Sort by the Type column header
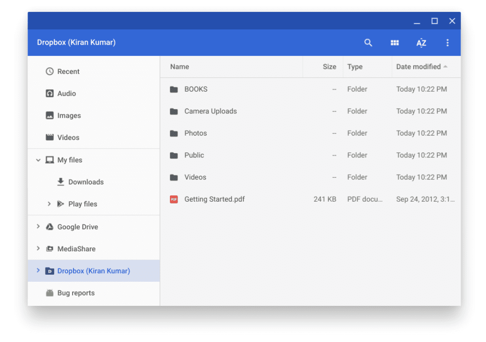Screen dimensions: 486x342 [355, 66]
